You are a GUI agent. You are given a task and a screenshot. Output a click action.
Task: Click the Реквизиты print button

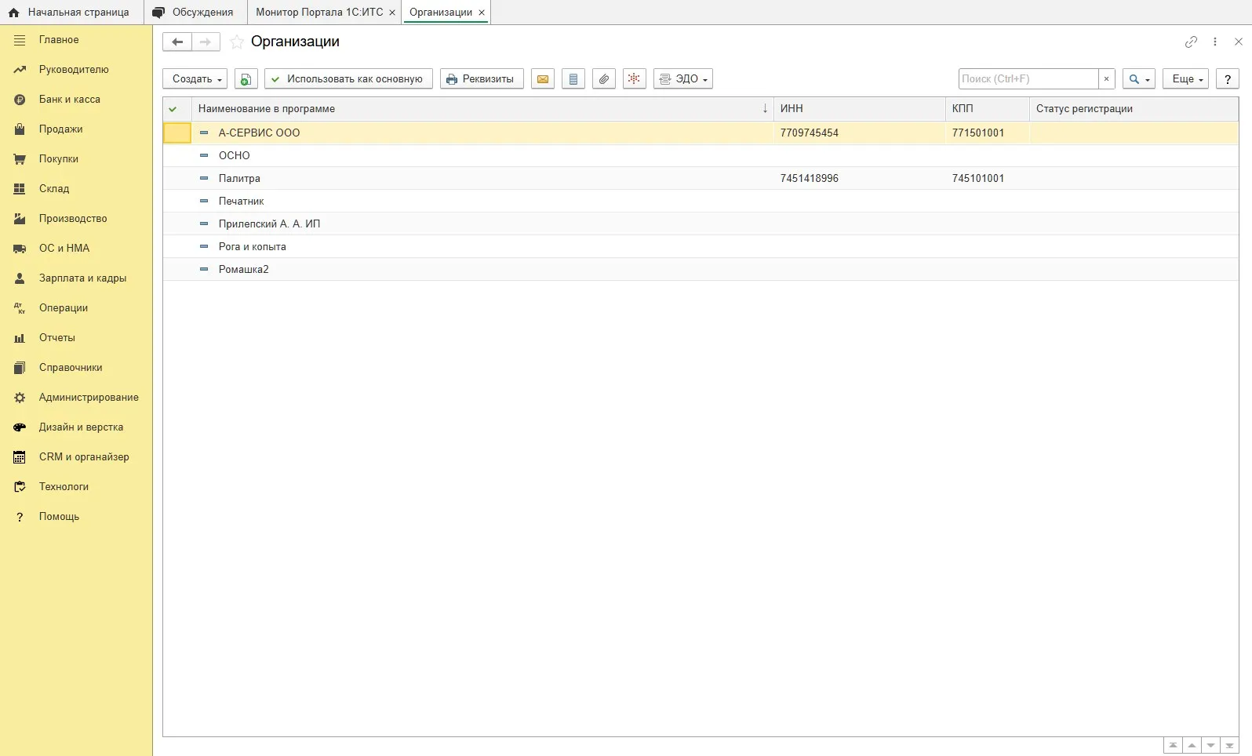482,79
